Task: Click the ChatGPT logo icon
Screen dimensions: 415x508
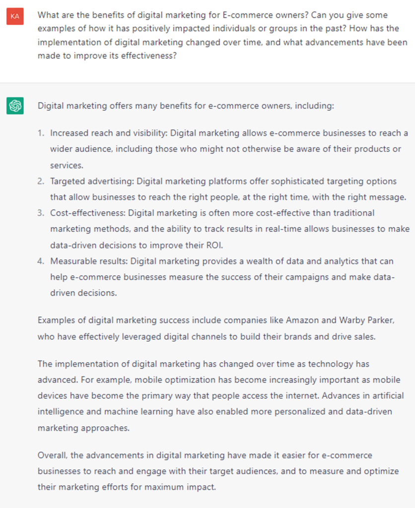Action: (x=15, y=106)
